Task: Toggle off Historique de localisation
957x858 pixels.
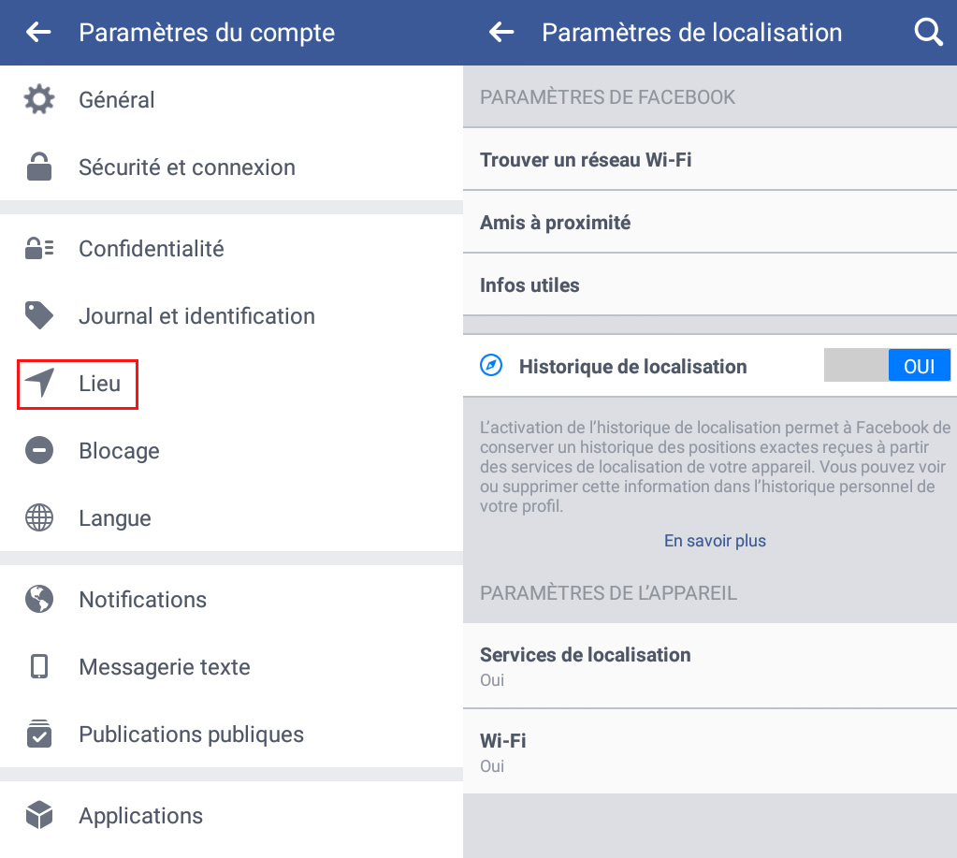Action: coord(887,365)
